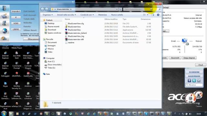Click the refresh button beside address bar

120,9
